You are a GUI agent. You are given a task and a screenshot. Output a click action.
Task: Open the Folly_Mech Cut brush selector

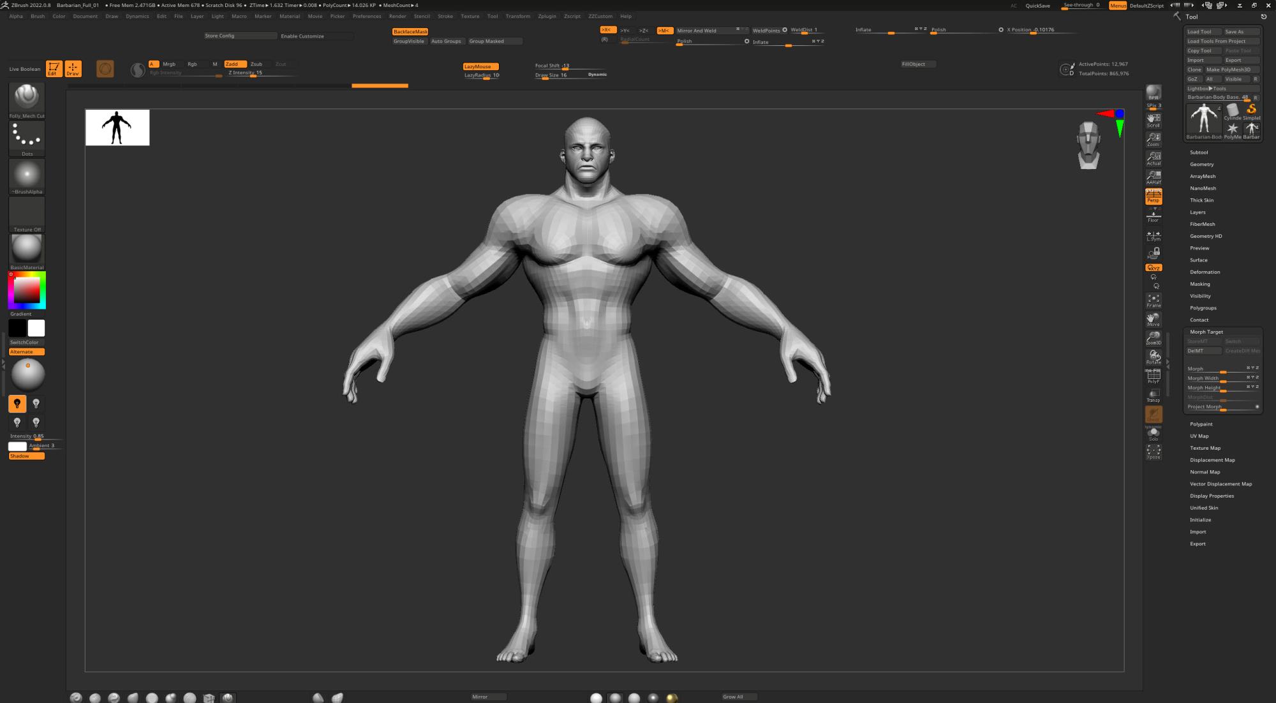pos(27,100)
